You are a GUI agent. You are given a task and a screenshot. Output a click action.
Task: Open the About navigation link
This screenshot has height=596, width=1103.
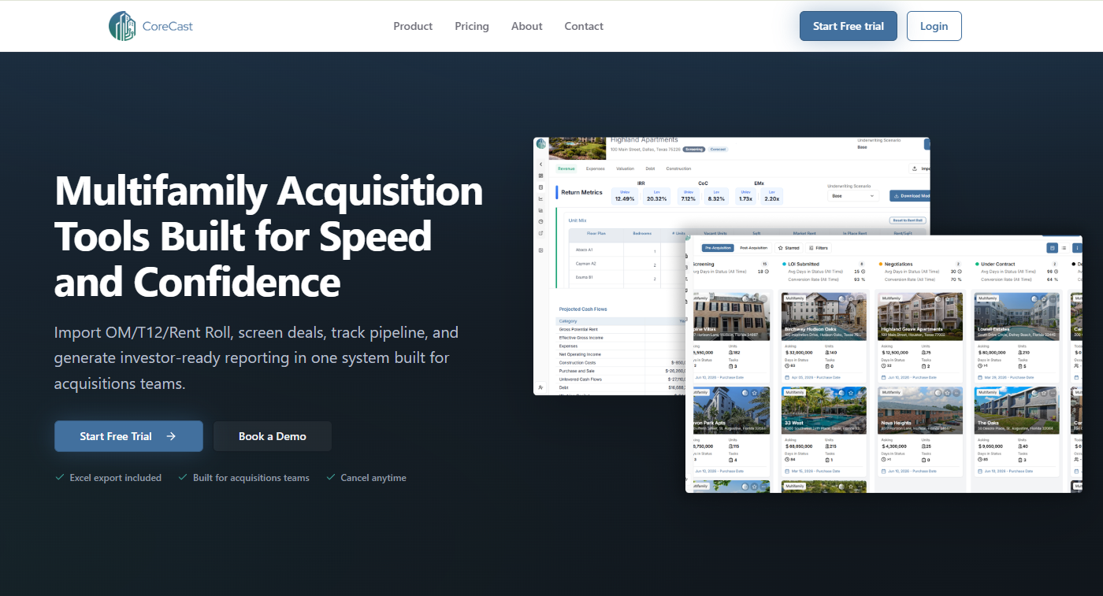coord(526,26)
